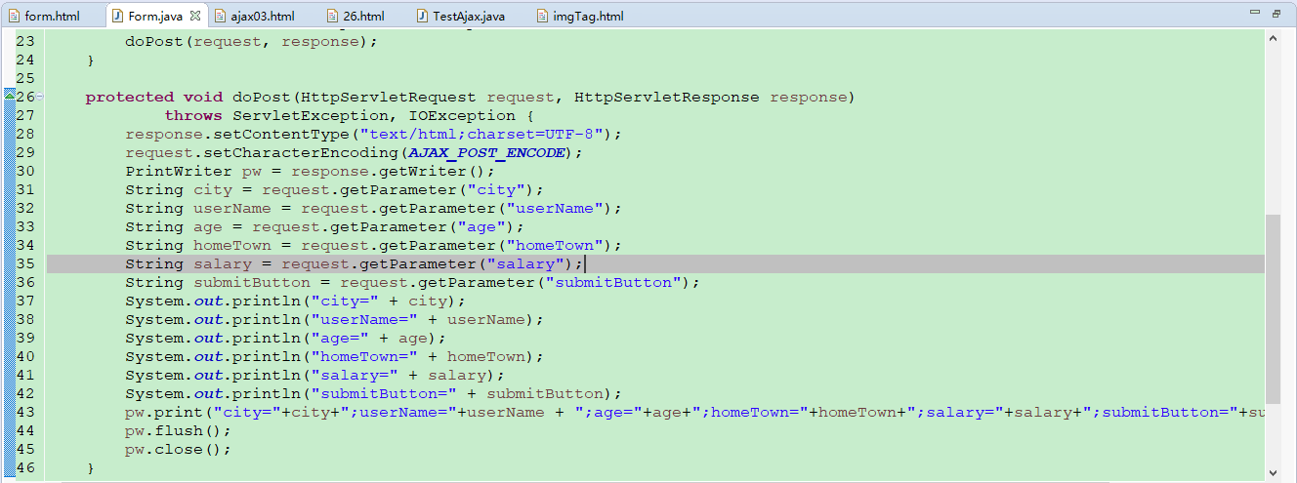
Task: Switch to the TestAjax.java editor tab
Action: click(463, 16)
